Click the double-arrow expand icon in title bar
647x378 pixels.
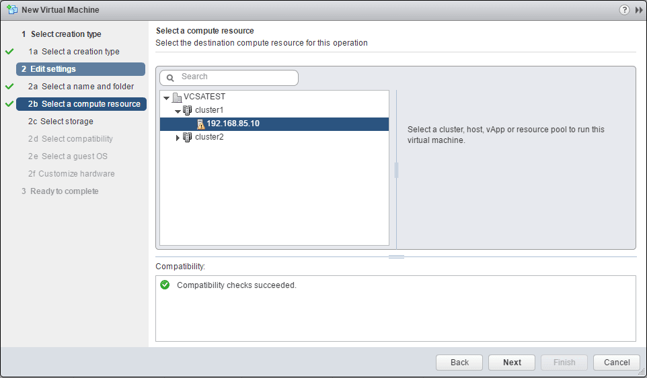tap(639, 10)
